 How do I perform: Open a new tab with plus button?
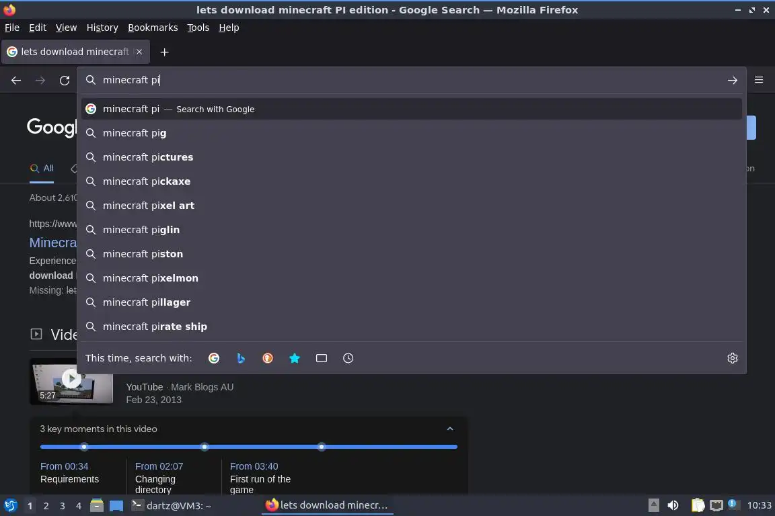[165, 52]
